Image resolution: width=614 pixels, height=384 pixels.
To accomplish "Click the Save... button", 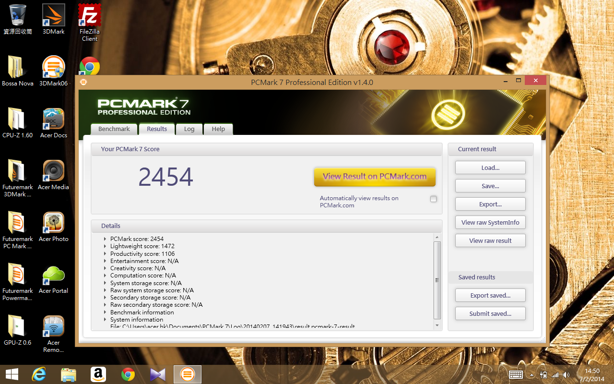I will click(x=490, y=186).
